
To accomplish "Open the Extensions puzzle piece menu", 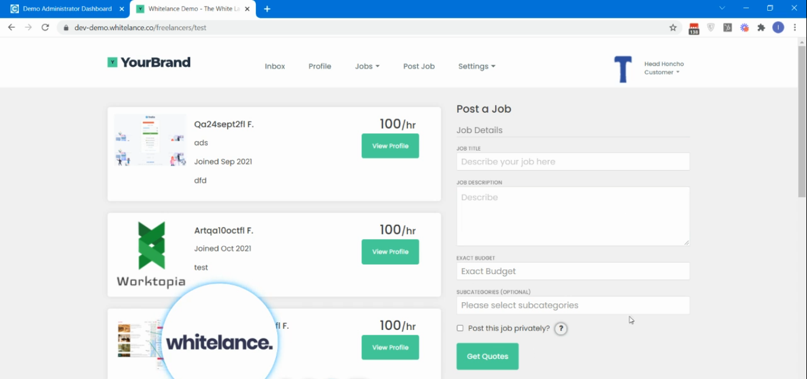I will pyautogui.click(x=761, y=28).
